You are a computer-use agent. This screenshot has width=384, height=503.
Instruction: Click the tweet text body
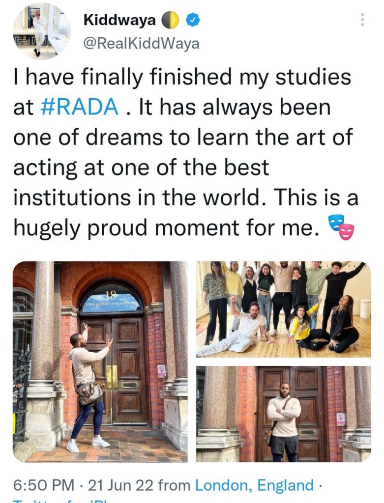[185, 152]
